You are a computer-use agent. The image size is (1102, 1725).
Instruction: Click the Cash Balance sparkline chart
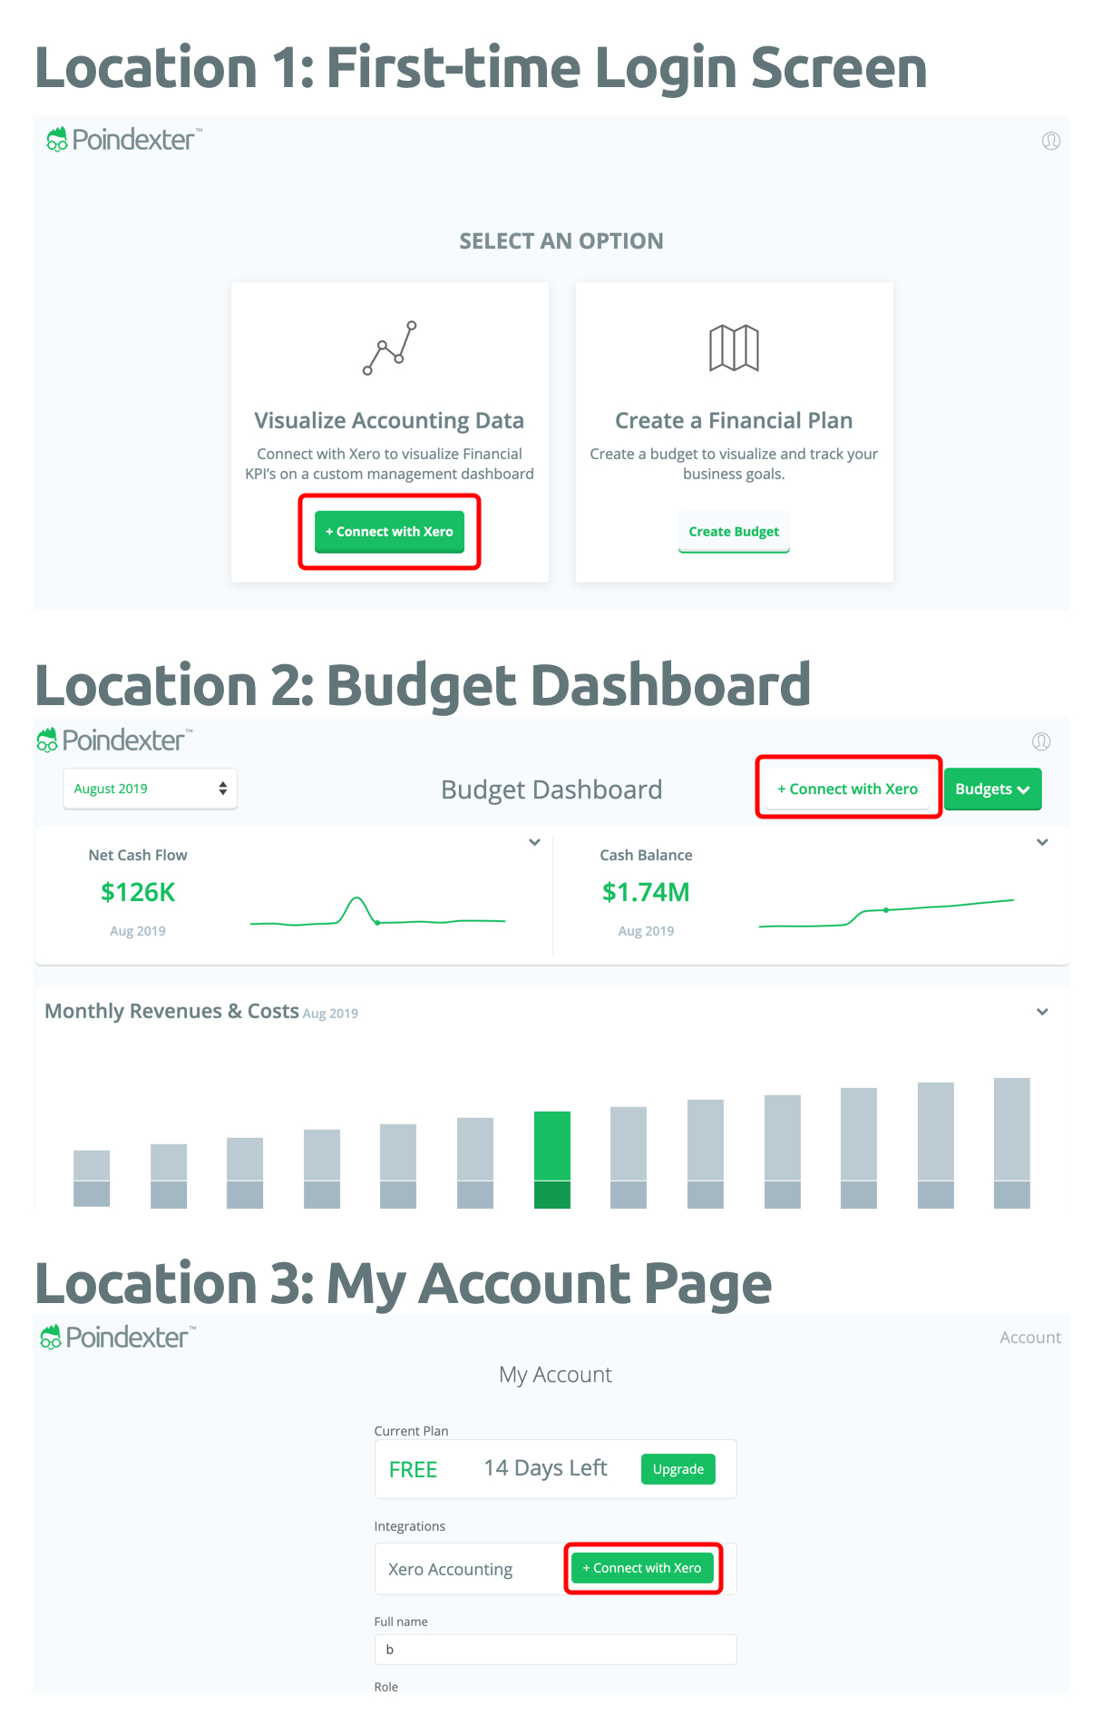click(886, 913)
